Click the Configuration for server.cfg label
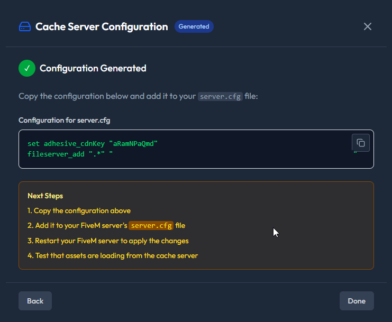Image resolution: width=392 pixels, height=322 pixels. 65,120
